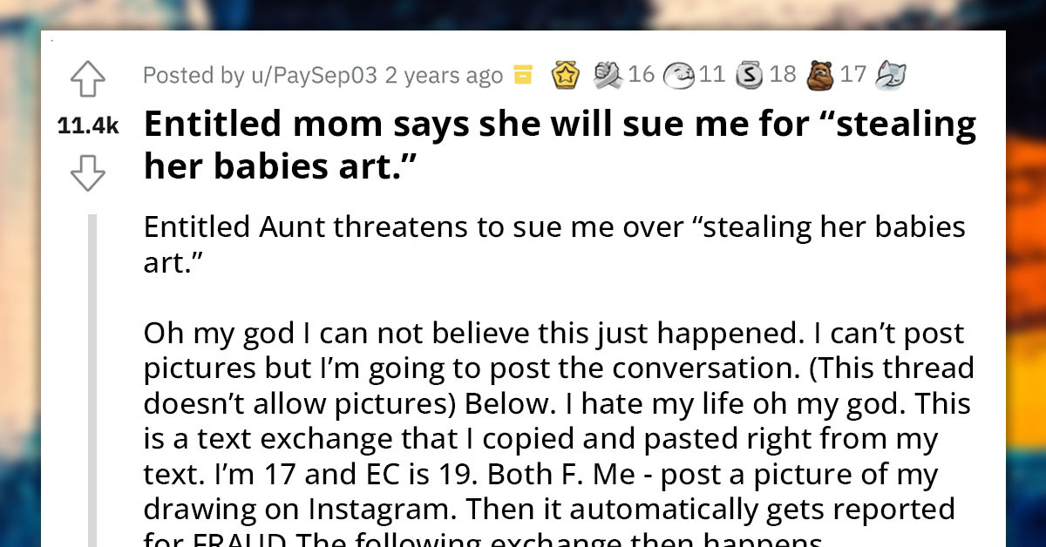Click the downvote arrow below the upvote
The image size is (1046, 547).
pos(88,172)
